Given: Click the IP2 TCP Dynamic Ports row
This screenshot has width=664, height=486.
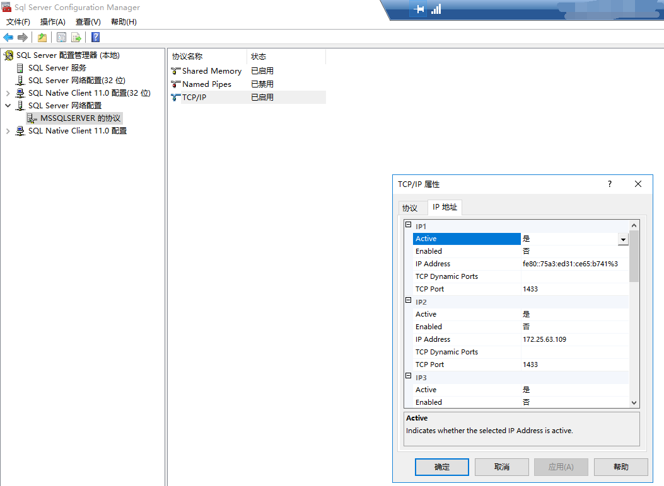Looking at the screenshot, I should pyautogui.click(x=521, y=352).
